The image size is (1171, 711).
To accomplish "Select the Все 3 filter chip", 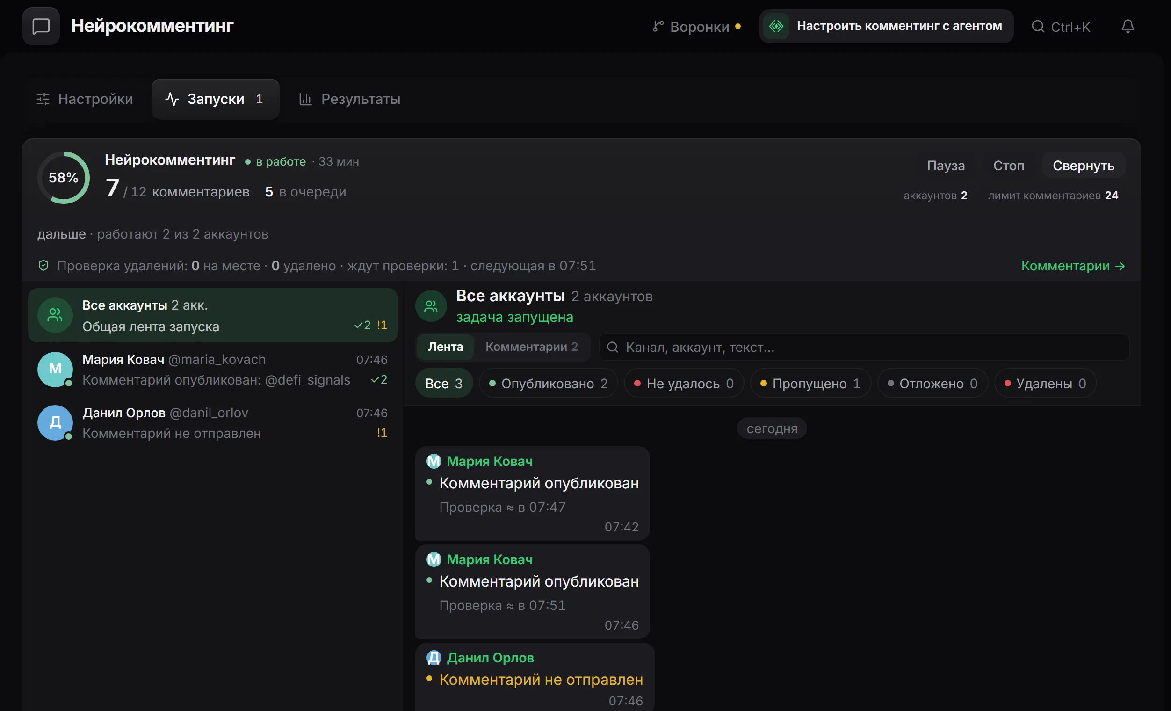I will [x=444, y=383].
